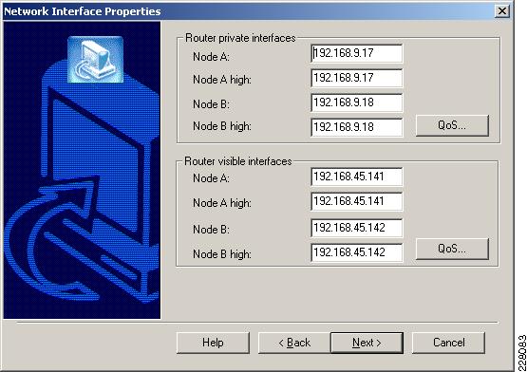This screenshot has width=527, height=372.
Task: Edit the visible Node B high address field
Action: 357,252
